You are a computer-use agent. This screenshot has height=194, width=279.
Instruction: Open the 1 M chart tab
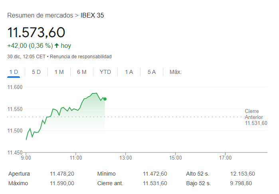click(x=59, y=72)
